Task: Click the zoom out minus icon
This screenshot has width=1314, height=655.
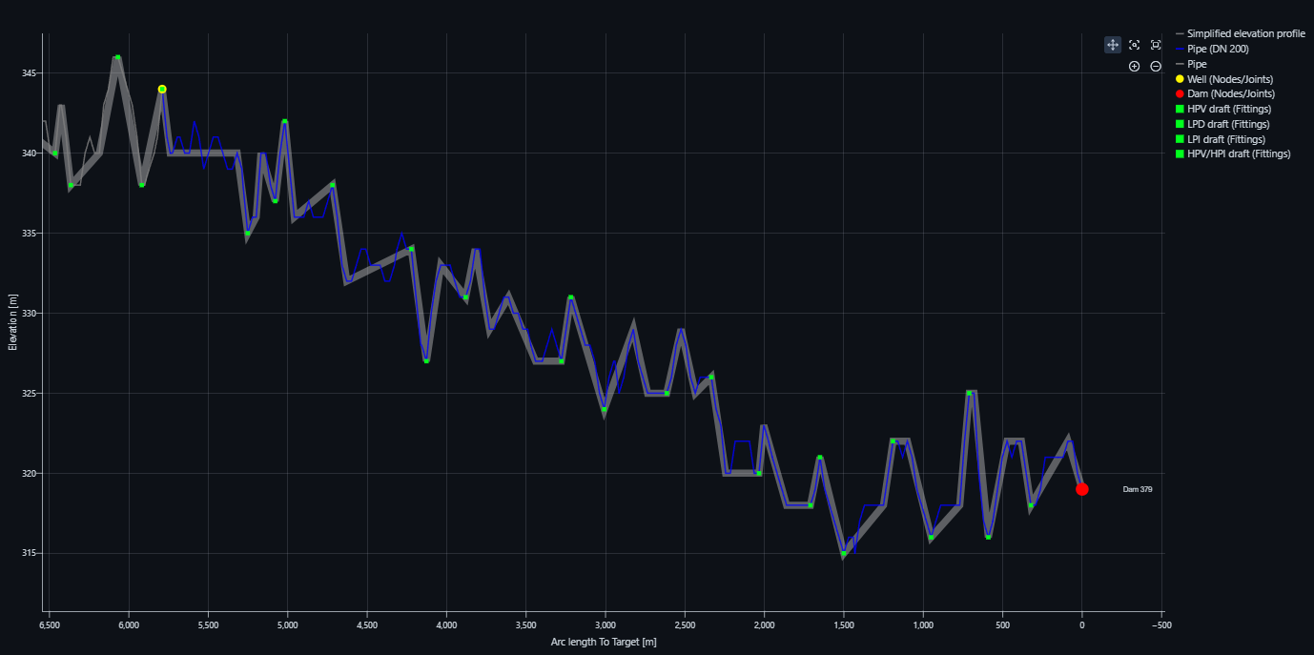Action: tap(1156, 67)
